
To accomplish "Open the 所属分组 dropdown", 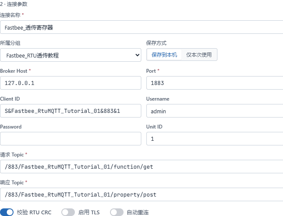I will coord(71,55).
